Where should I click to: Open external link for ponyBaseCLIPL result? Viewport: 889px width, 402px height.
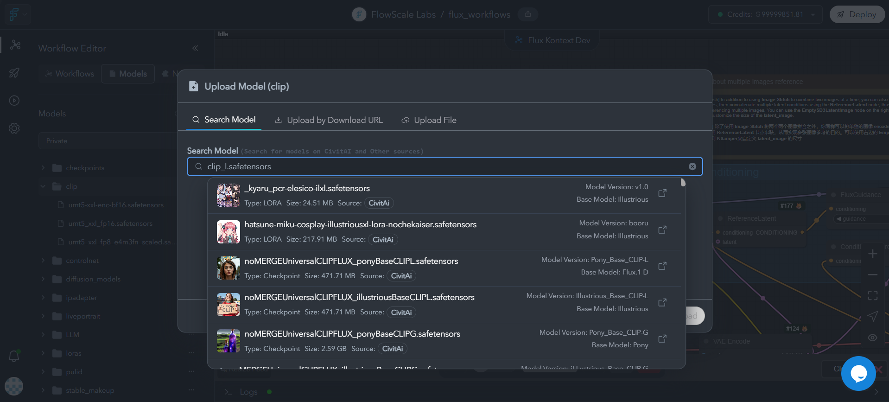(662, 266)
